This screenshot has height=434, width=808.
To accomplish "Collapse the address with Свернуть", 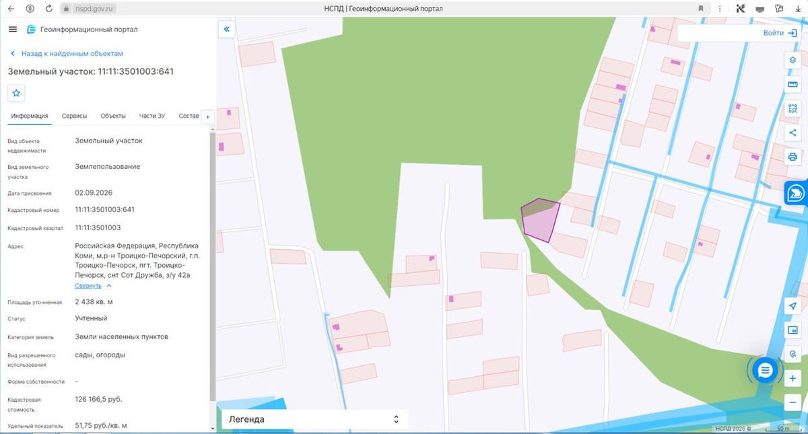I will click(93, 286).
